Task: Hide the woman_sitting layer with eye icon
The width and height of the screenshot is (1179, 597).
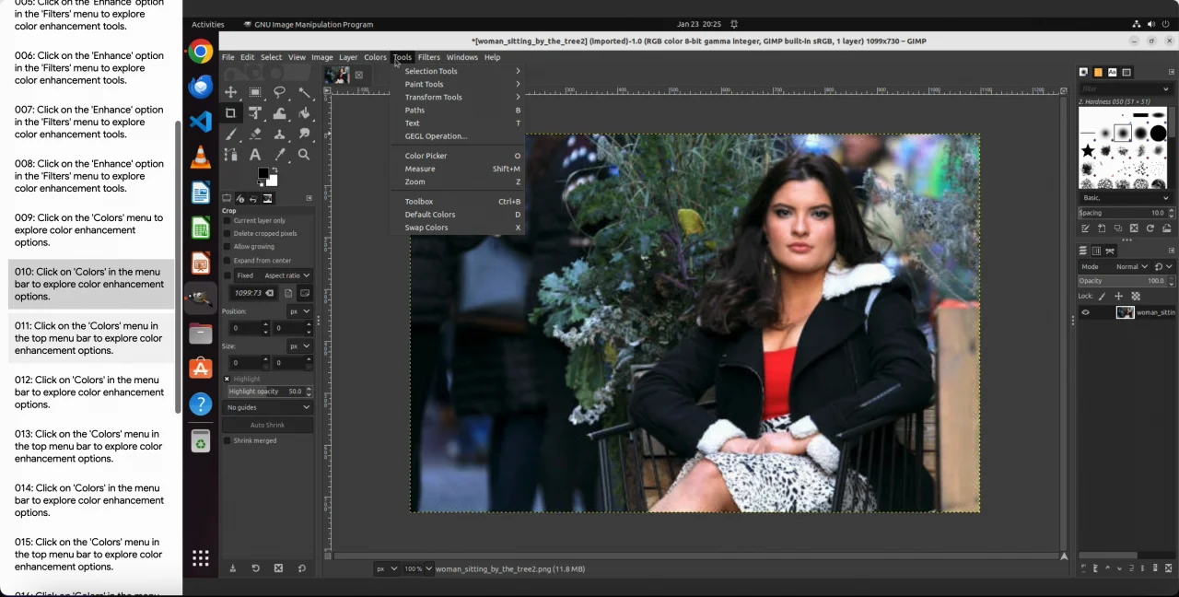Action: (x=1085, y=313)
